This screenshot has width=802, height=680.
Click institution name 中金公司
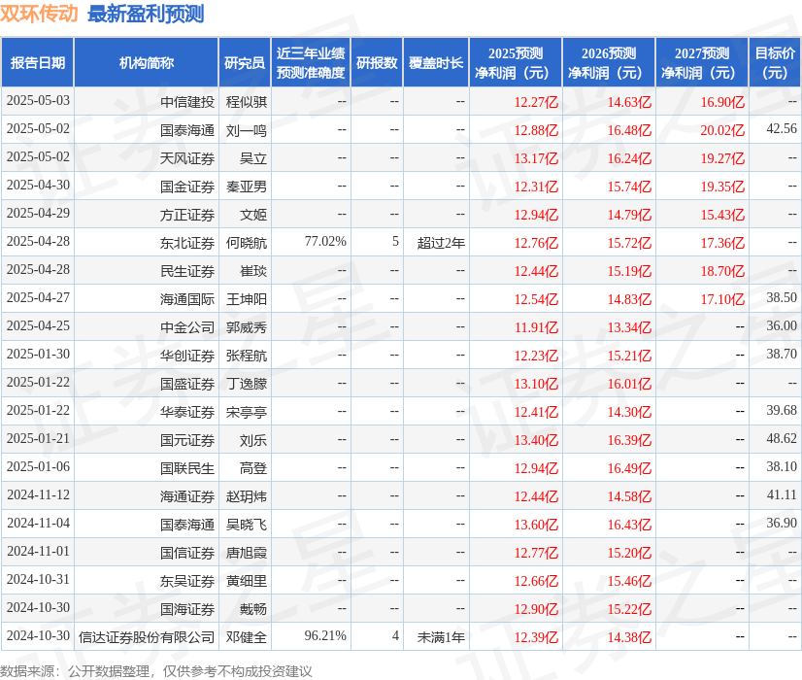pos(187,327)
